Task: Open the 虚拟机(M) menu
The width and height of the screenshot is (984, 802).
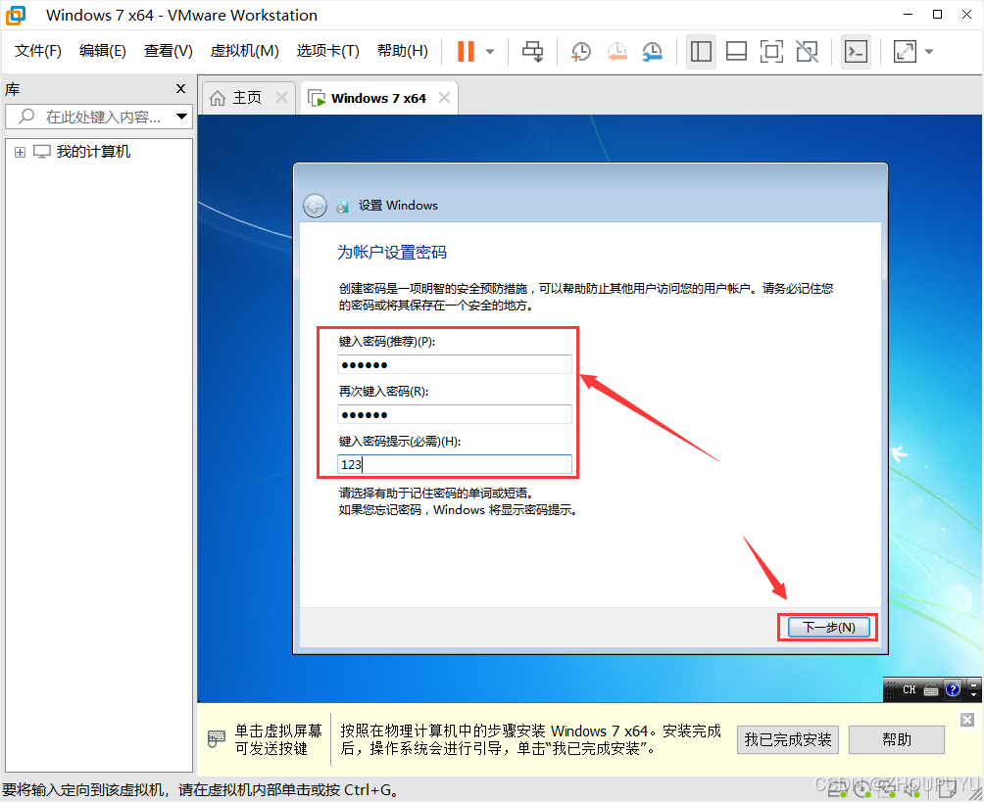Action: tap(244, 51)
